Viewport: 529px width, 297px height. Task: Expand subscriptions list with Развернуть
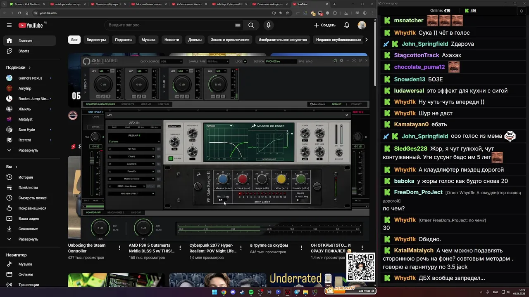click(29, 150)
